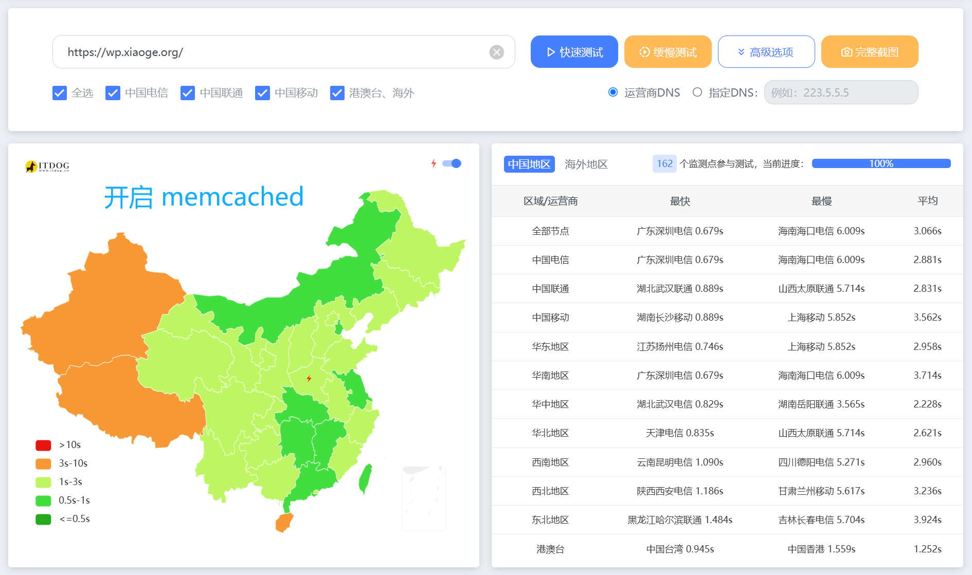Uncheck the 全选 select-all checkbox

pos(59,93)
